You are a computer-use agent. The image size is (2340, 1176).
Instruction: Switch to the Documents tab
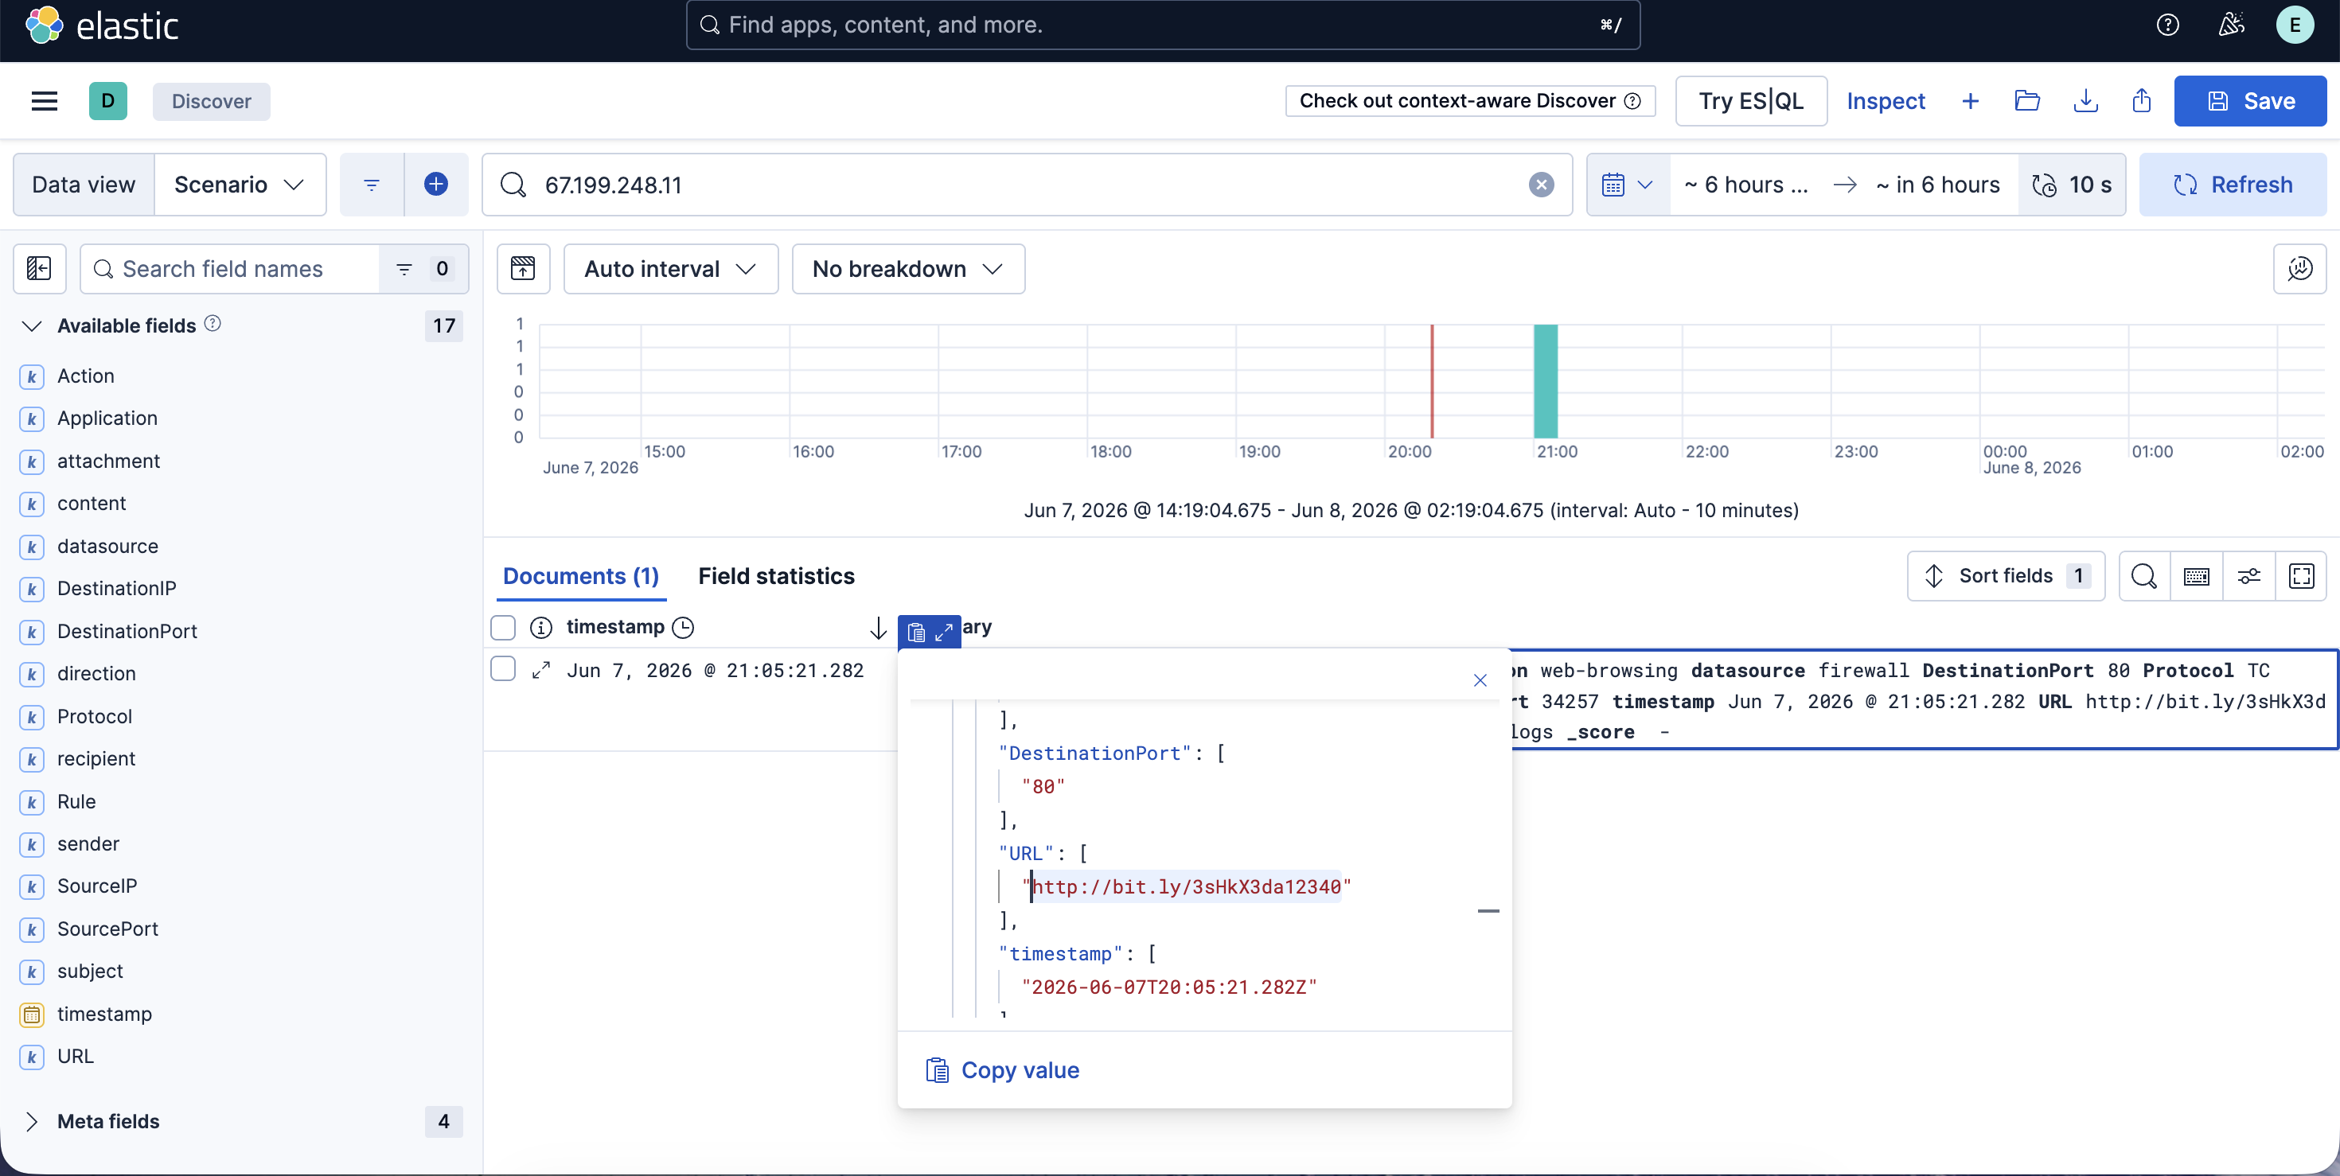[x=581, y=576]
